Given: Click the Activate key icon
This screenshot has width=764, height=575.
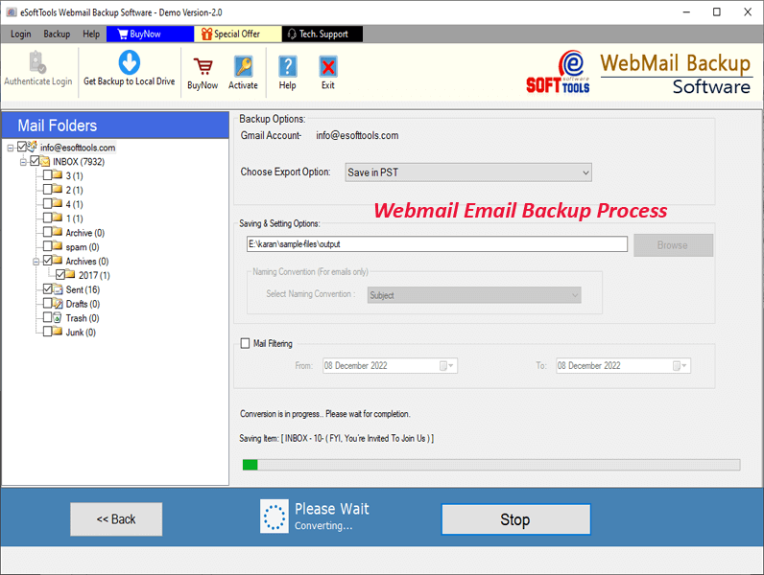Looking at the screenshot, I should pyautogui.click(x=243, y=66).
